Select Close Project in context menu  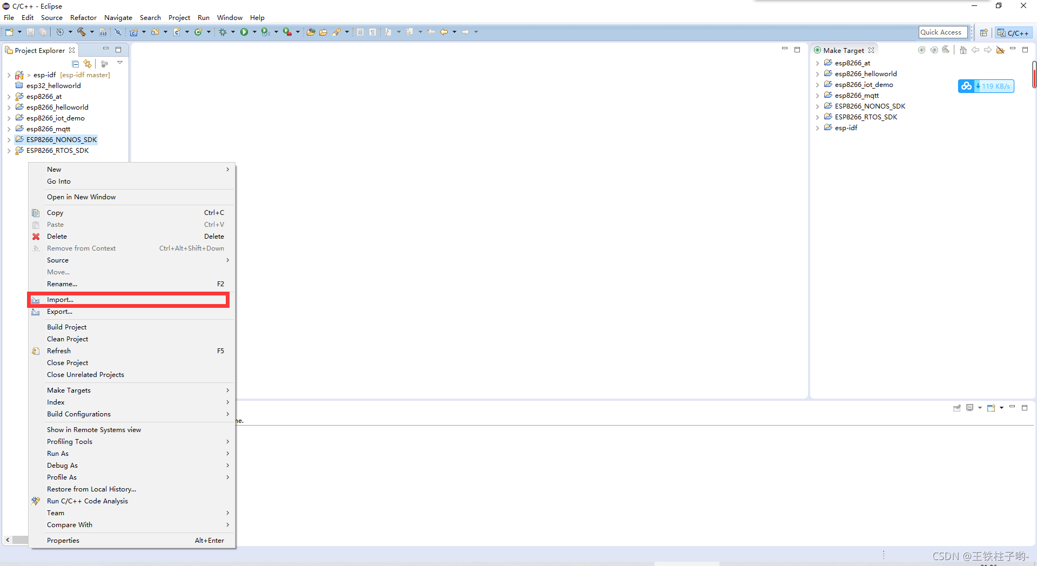click(x=132, y=363)
